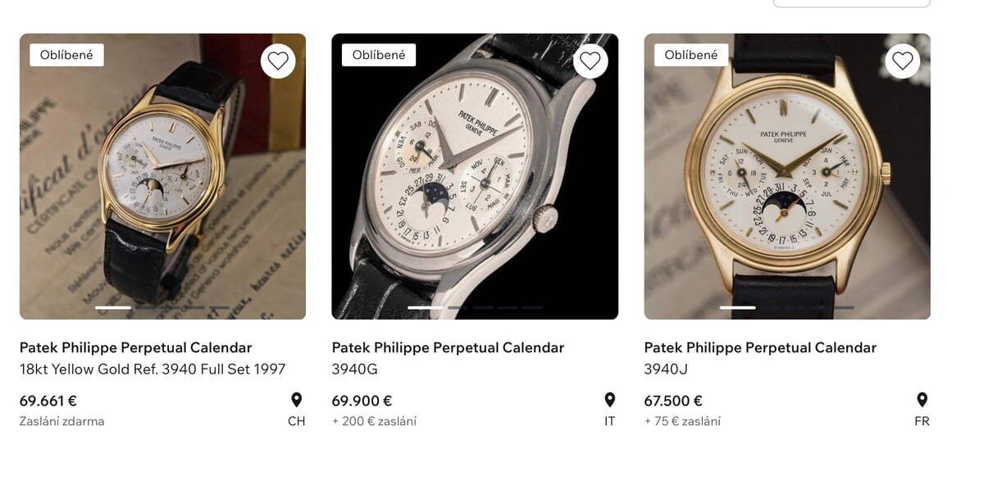Click the location pin icon next to CH

point(297,399)
